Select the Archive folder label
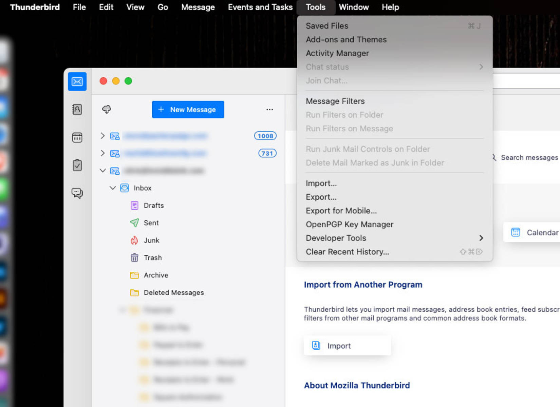 point(156,275)
